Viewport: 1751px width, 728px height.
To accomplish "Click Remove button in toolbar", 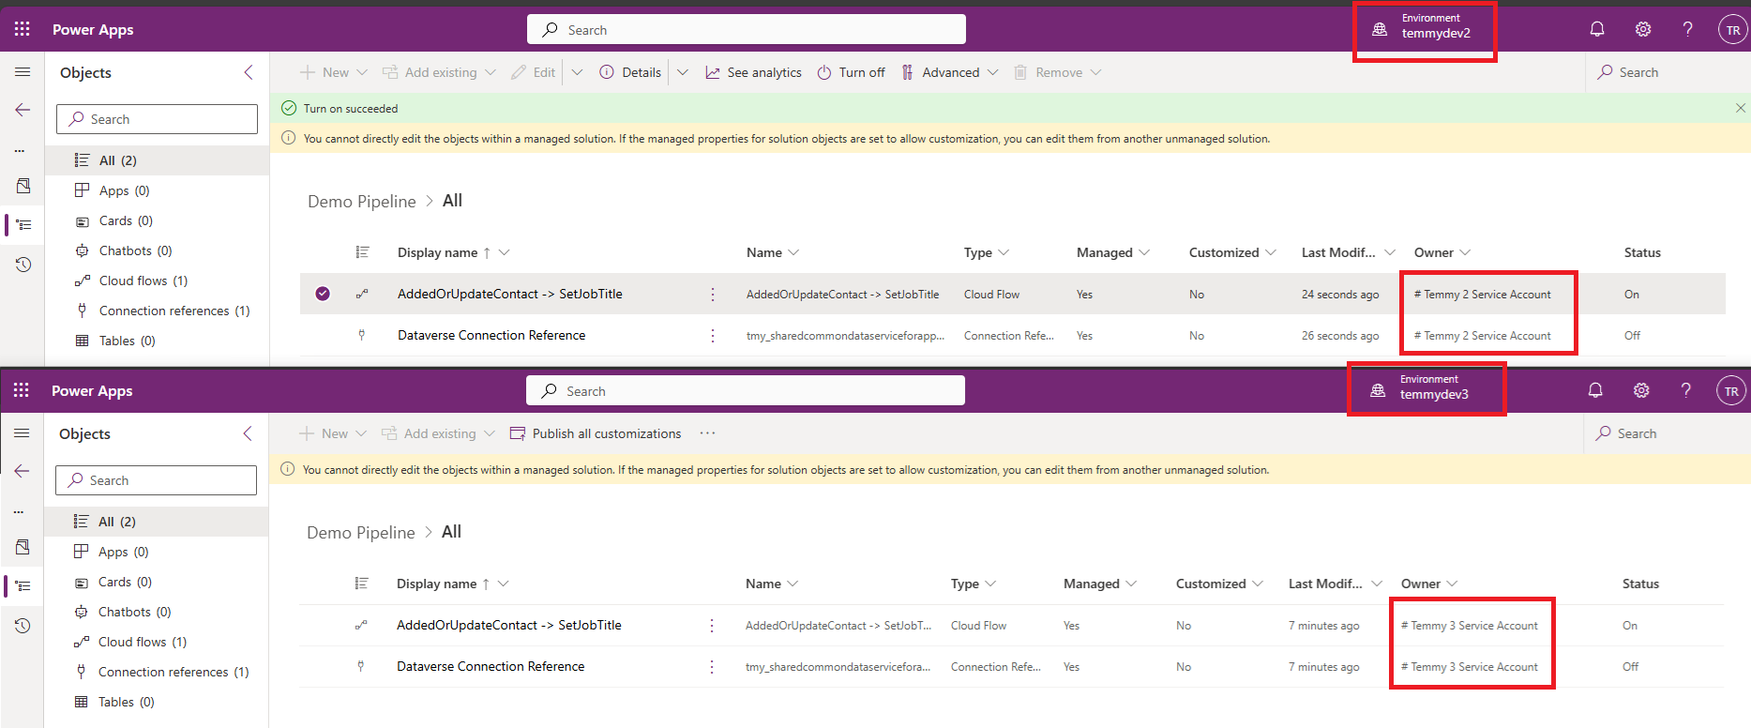I will [1057, 72].
